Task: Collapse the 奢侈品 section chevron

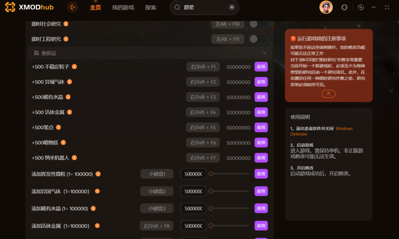Action: 265,53
